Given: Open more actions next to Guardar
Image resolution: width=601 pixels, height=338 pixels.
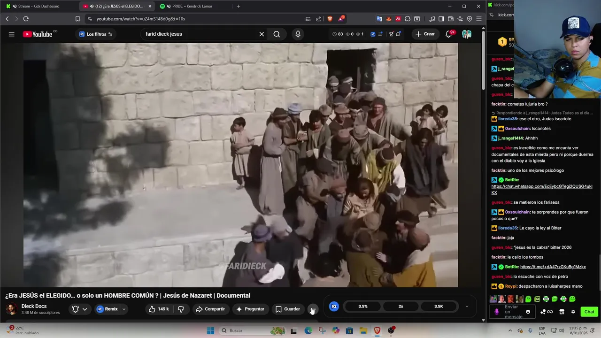Looking at the screenshot, I should 313,309.
